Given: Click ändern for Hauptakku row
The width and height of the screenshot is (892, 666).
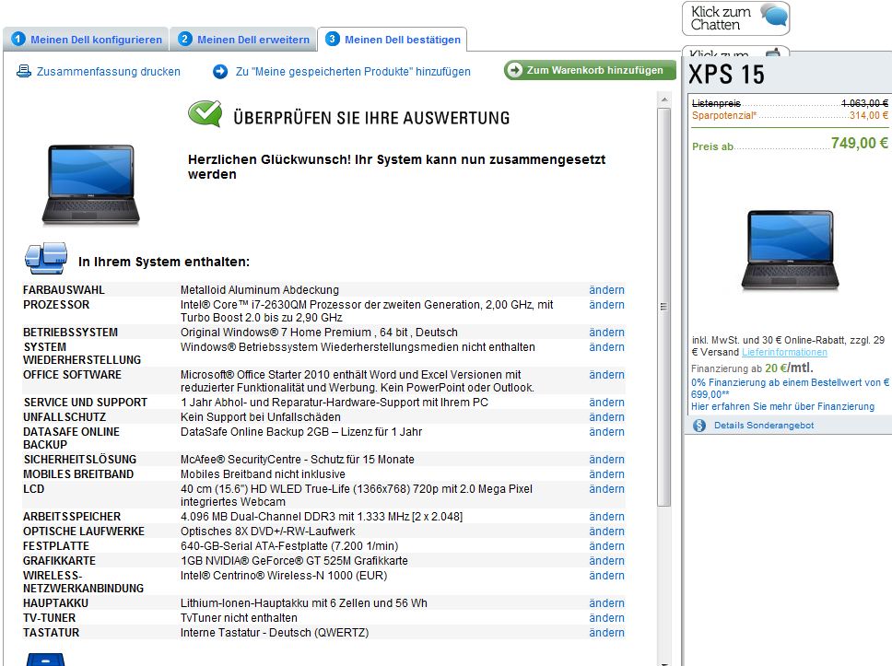Looking at the screenshot, I should point(606,602).
